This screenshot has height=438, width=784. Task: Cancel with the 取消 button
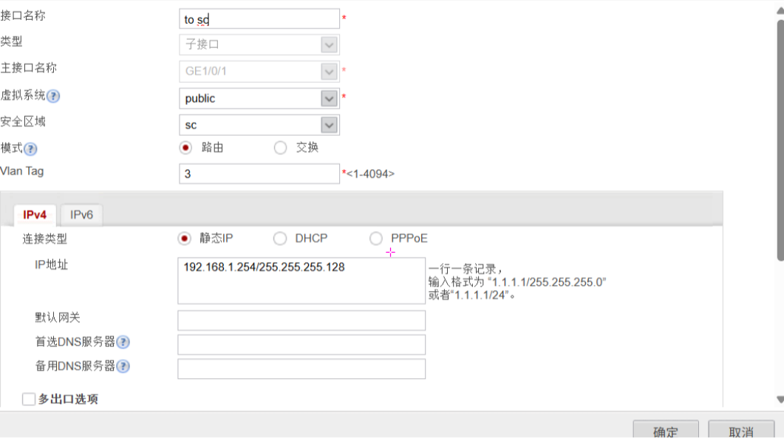741,429
